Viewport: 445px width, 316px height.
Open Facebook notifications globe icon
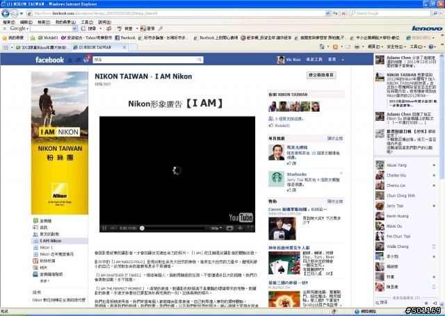(86, 60)
